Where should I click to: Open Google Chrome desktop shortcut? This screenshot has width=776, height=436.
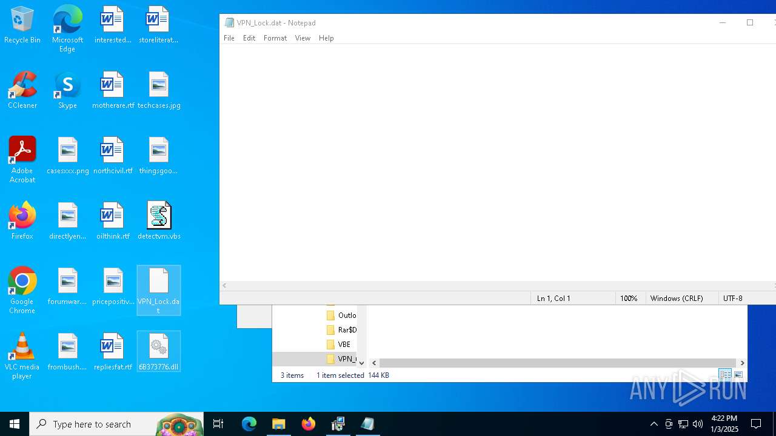[x=22, y=291]
